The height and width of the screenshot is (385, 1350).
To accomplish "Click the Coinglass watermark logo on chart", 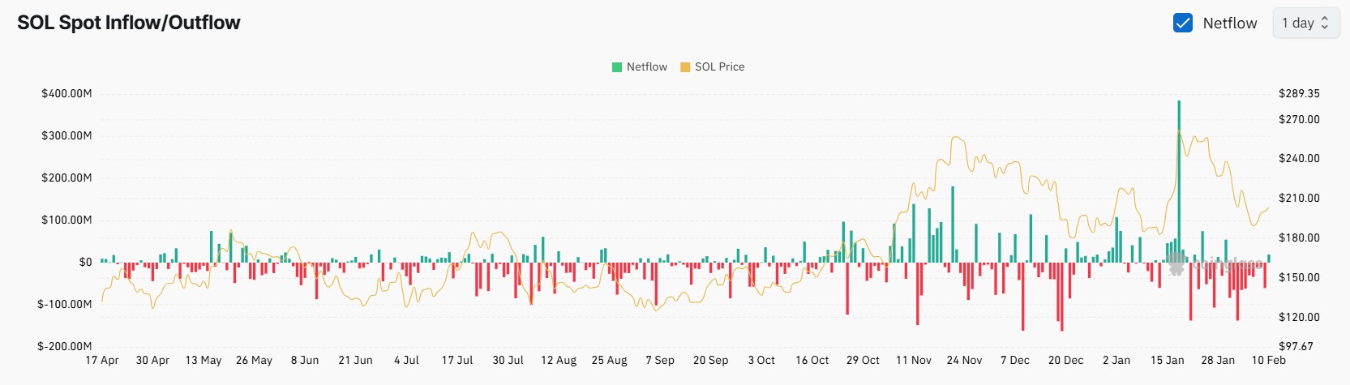I will coord(1176,263).
